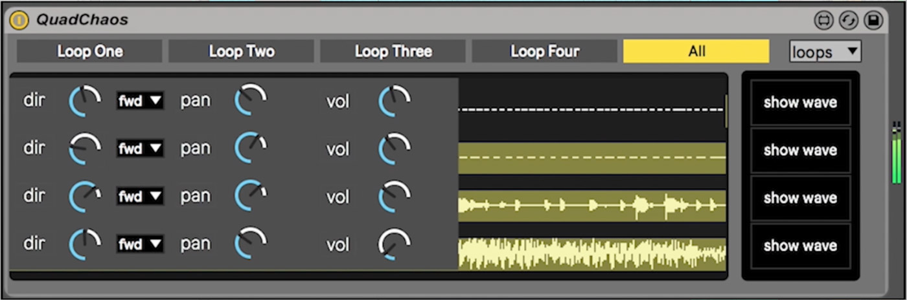The image size is (907, 300).
Task: Click the first row dir knob
Action: pyautogui.click(x=86, y=101)
